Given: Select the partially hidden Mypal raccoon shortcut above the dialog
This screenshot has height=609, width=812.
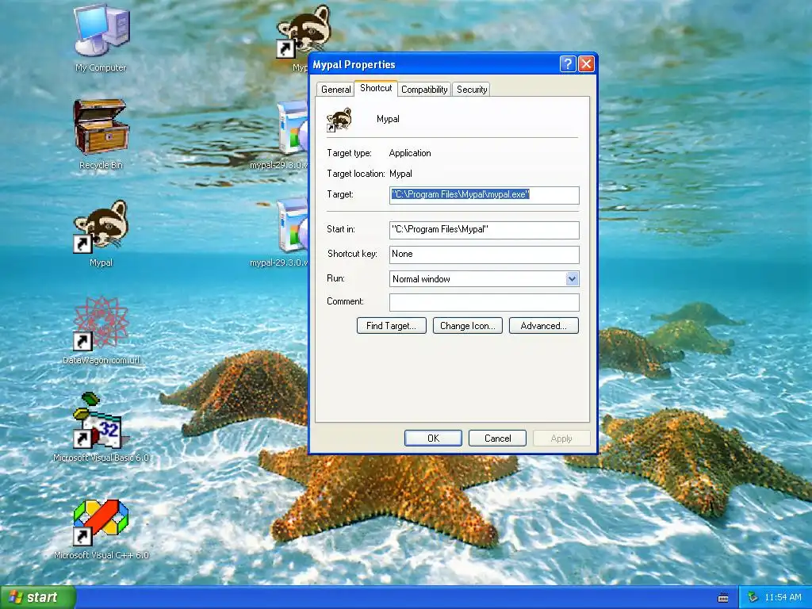Looking at the screenshot, I should (x=303, y=30).
